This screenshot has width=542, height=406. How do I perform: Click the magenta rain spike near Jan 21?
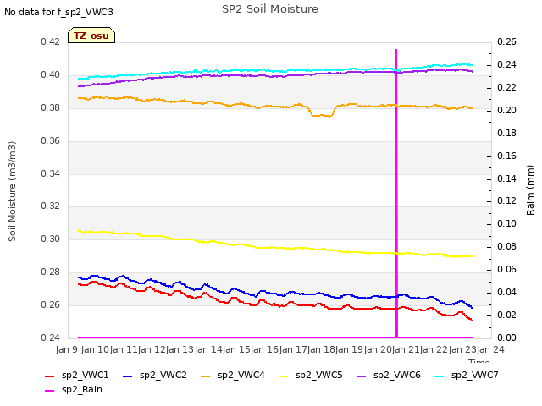click(x=396, y=194)
